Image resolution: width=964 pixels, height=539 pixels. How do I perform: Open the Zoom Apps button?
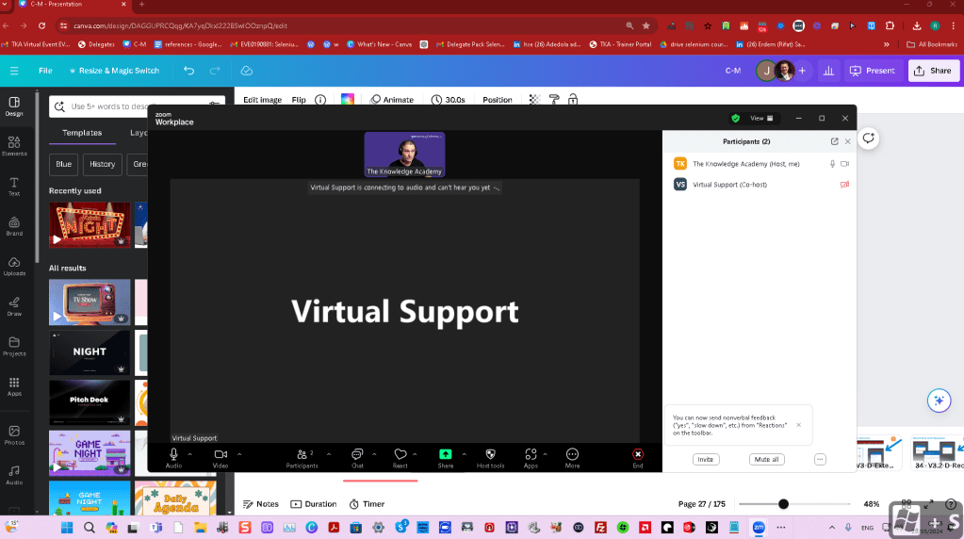531,458
